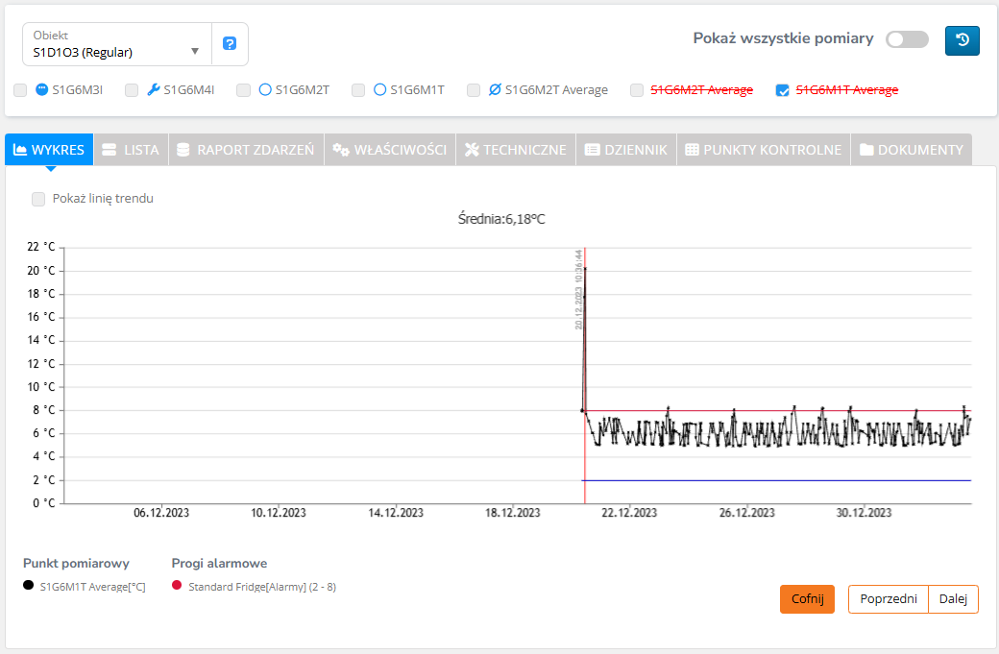Open the Właściwości gears tab
999x654 pixels.
click(x=390, y=150)
